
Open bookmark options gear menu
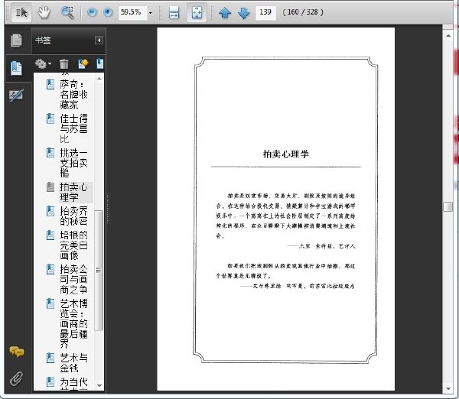[x=43, y=63]
